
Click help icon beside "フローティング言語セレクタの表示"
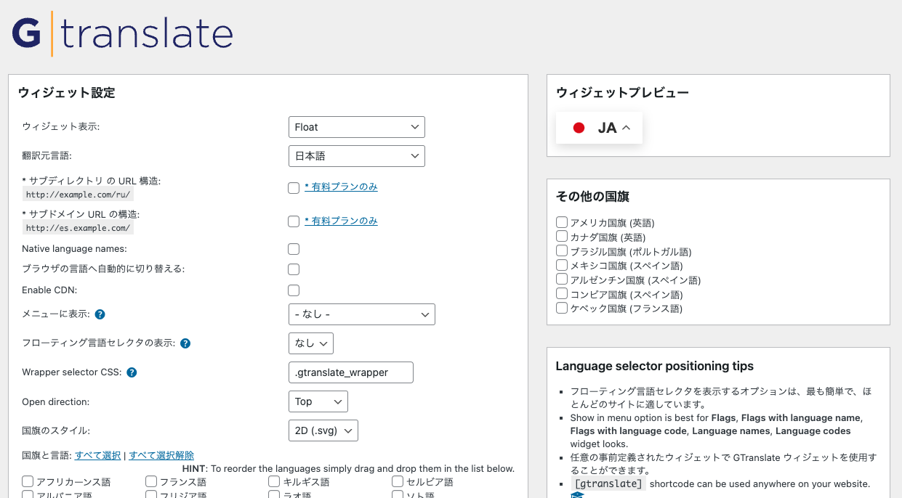coord(185,343)
